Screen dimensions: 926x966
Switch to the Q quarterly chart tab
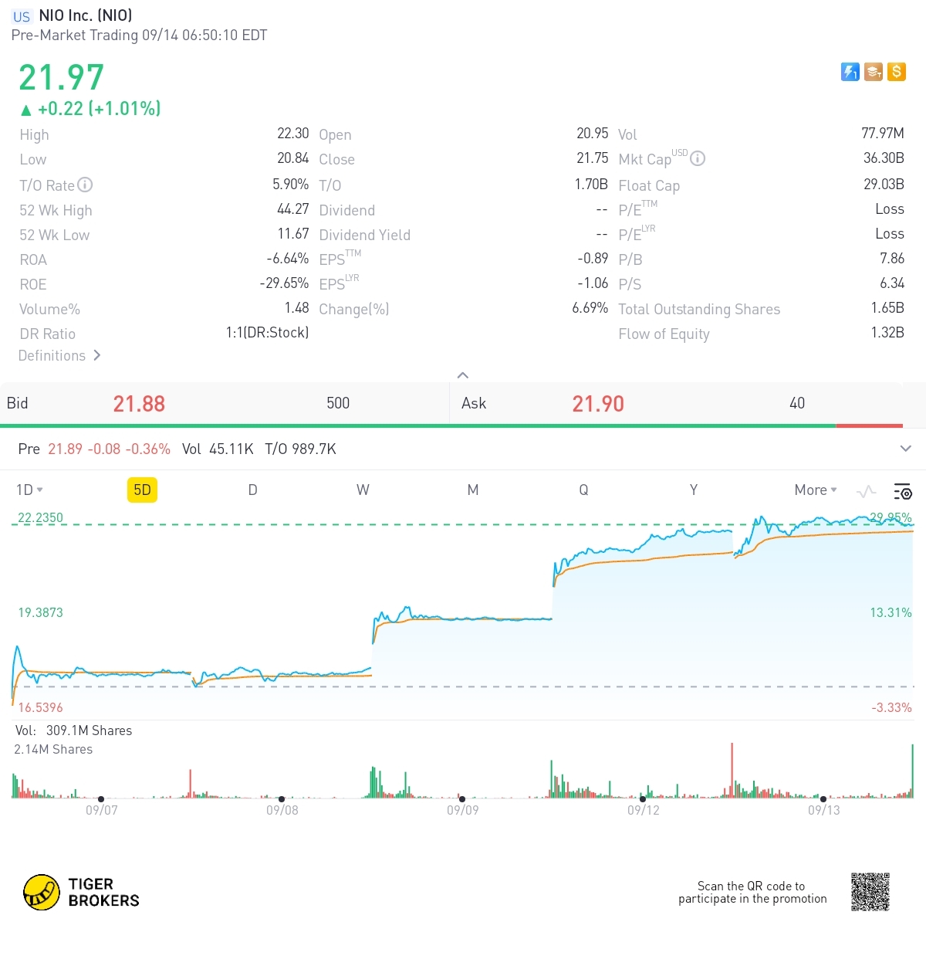pyautogui.click(x=583, y=490)
